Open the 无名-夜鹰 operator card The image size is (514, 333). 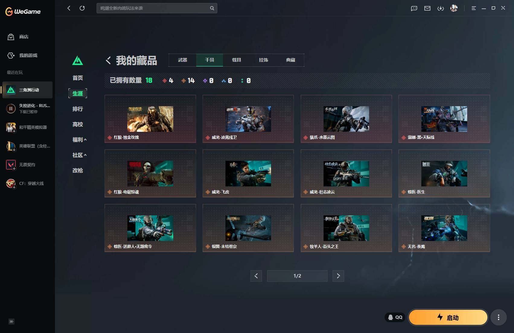[x=444, y=228]
